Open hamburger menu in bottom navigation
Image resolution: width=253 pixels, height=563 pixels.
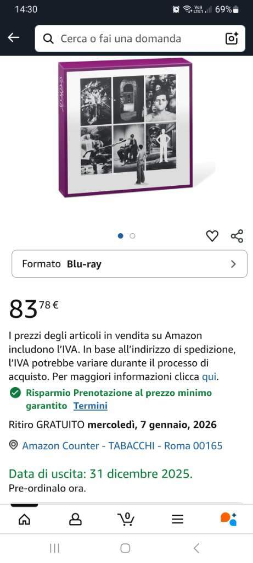coord(177,519)
